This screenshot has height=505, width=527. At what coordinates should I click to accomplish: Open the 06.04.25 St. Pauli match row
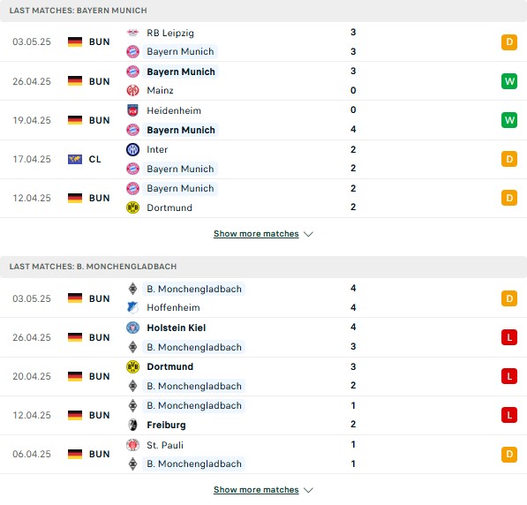point(263,454)
